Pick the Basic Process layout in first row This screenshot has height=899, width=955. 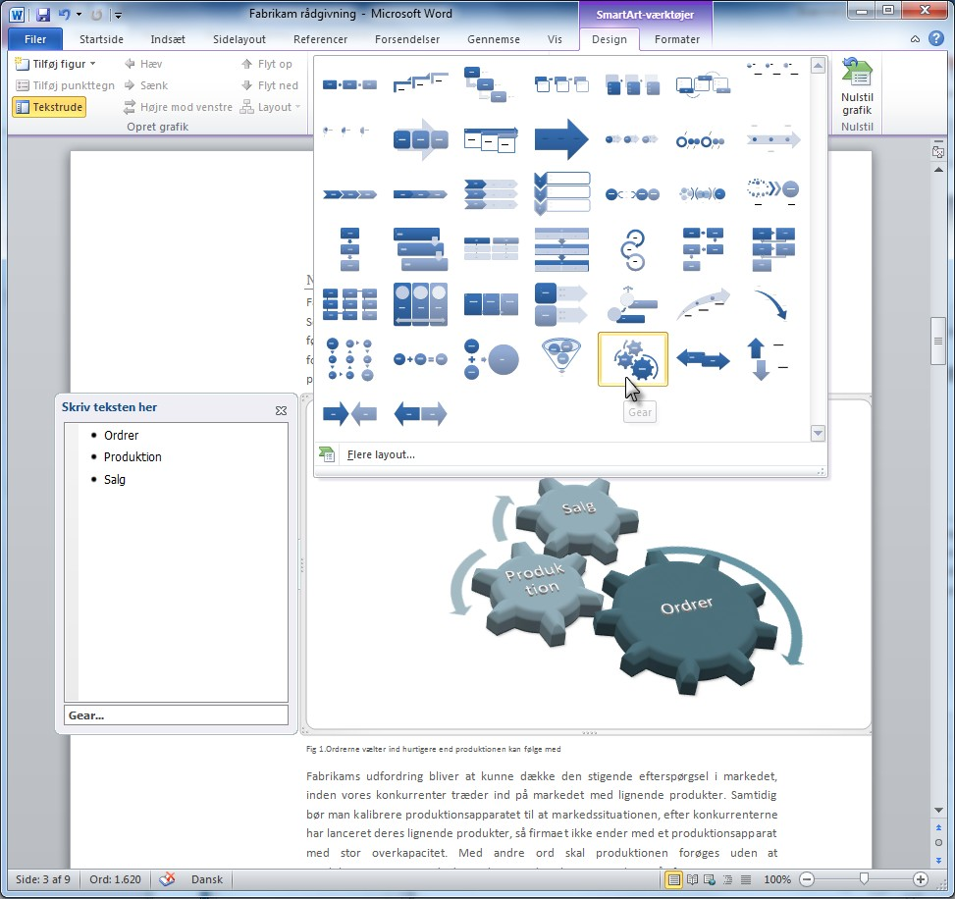[x=349, y=84]
